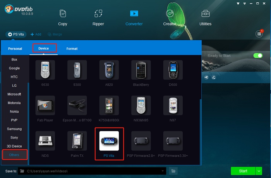Screen dimensions: 271x178
Task: Select Samsung in the brand list
Action: [x=14, y=129]
